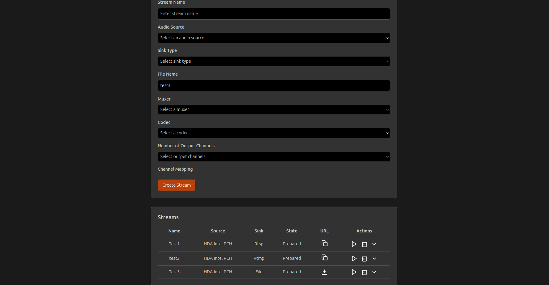
Task: Start playing the Test3 stream
Action: point(354,272)
